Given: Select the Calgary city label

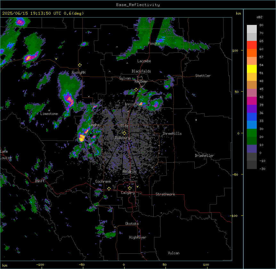Looking at the screenshot, I should pos(128,193).
